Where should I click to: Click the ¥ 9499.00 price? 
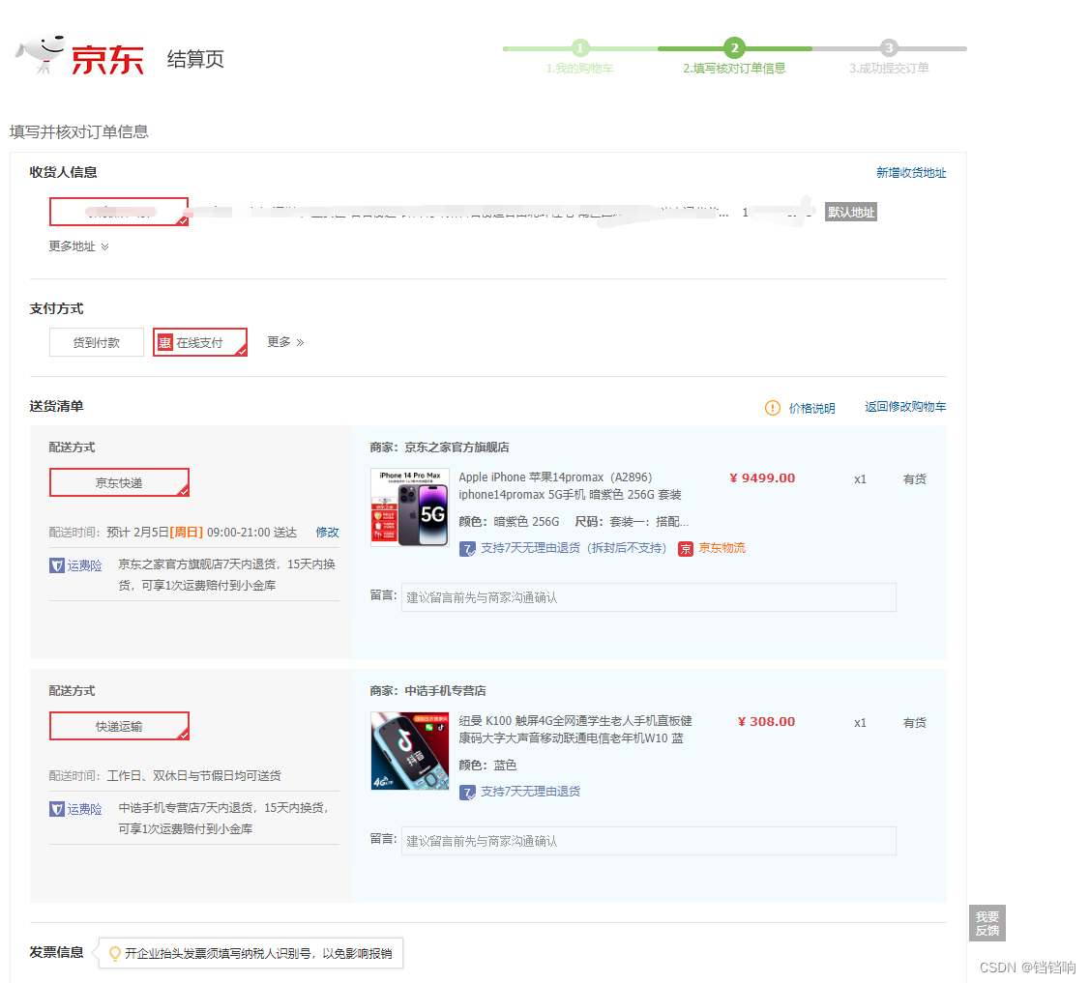click(x=762, y=477)
